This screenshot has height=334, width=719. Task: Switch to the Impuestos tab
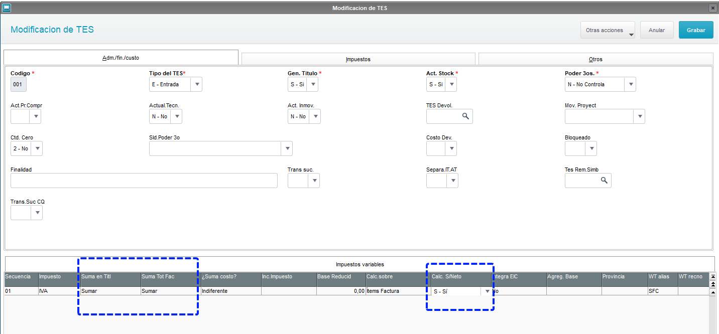coord(358,58)
